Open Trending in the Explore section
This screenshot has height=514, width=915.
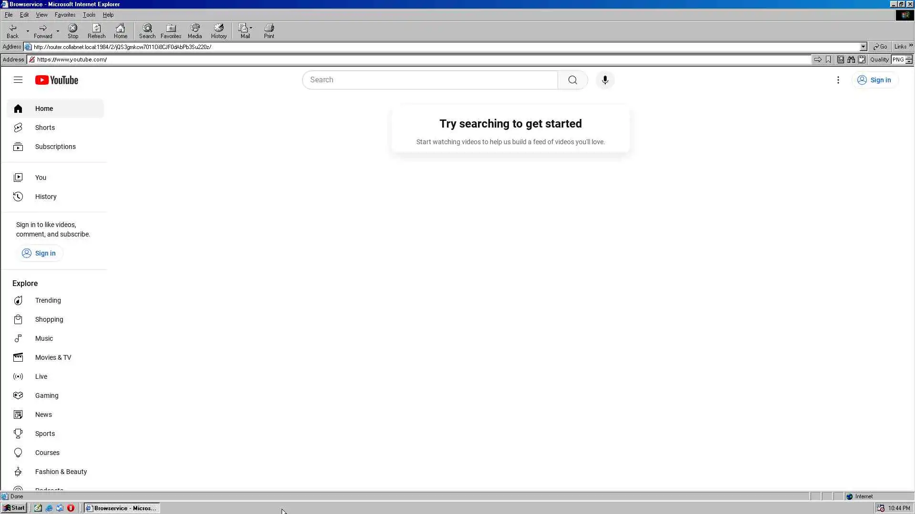(x=48, y=300)
